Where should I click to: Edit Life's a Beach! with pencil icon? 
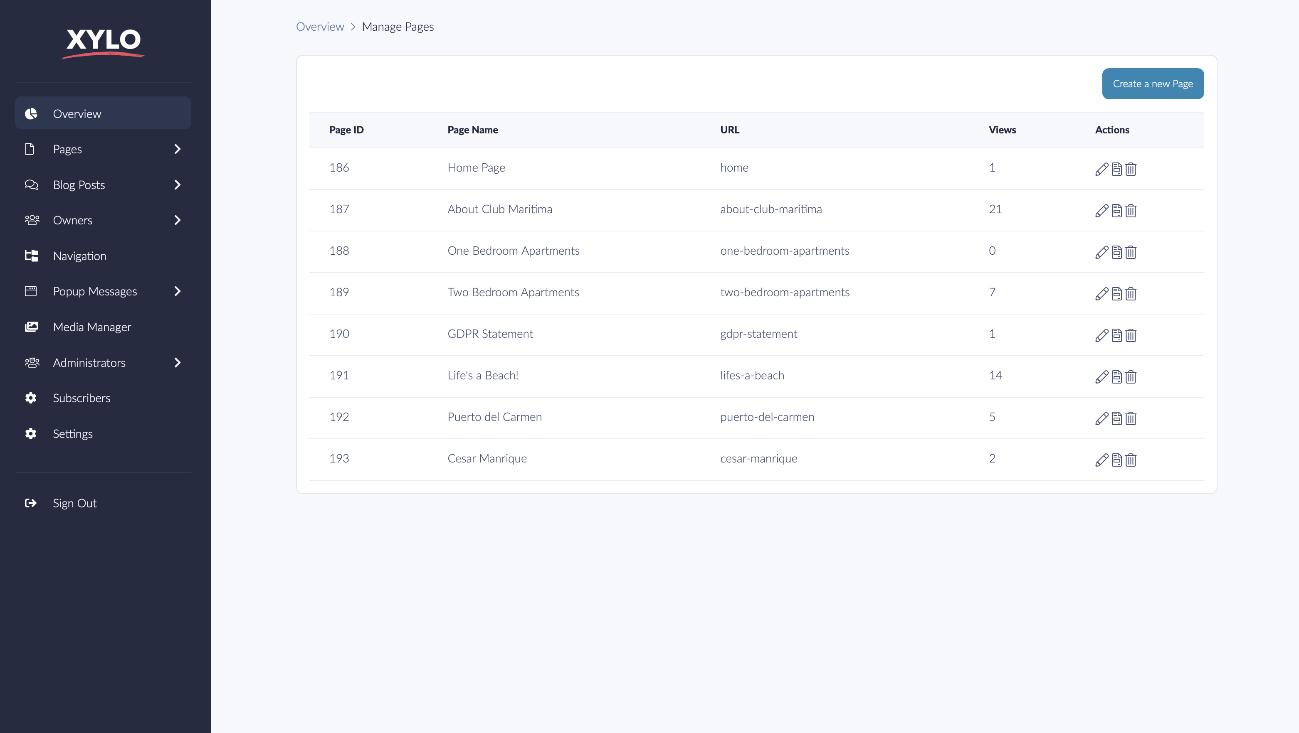(x=1102, y=377)
